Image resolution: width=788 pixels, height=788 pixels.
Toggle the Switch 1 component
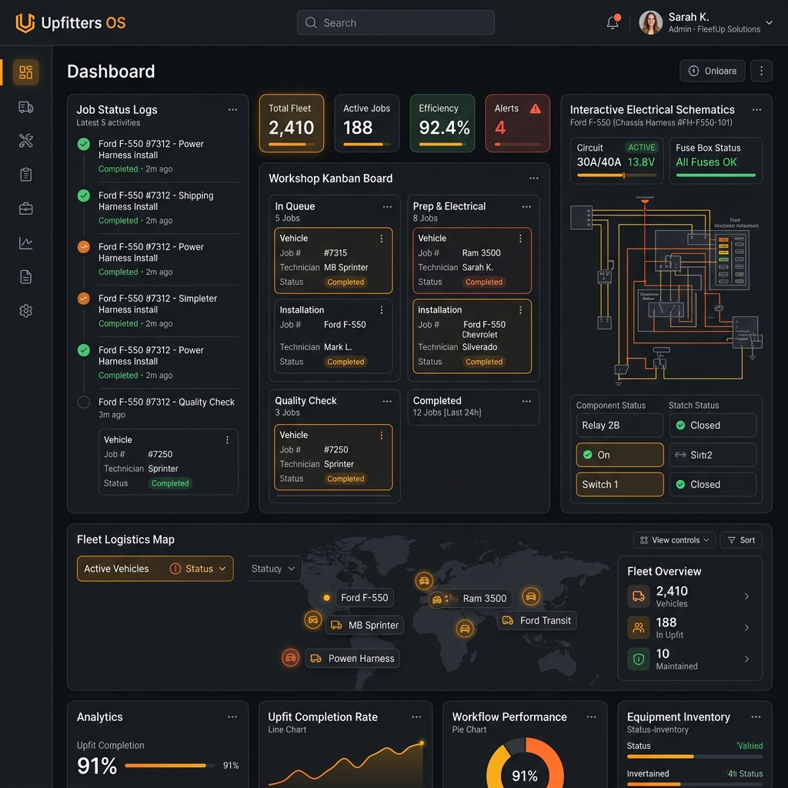pos(619,485)
